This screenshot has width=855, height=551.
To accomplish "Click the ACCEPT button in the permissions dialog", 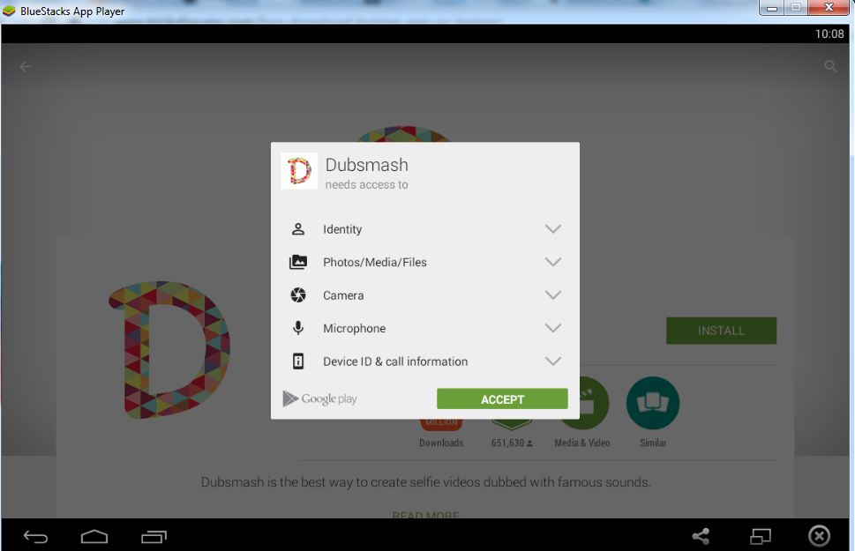I will point(502,399).
